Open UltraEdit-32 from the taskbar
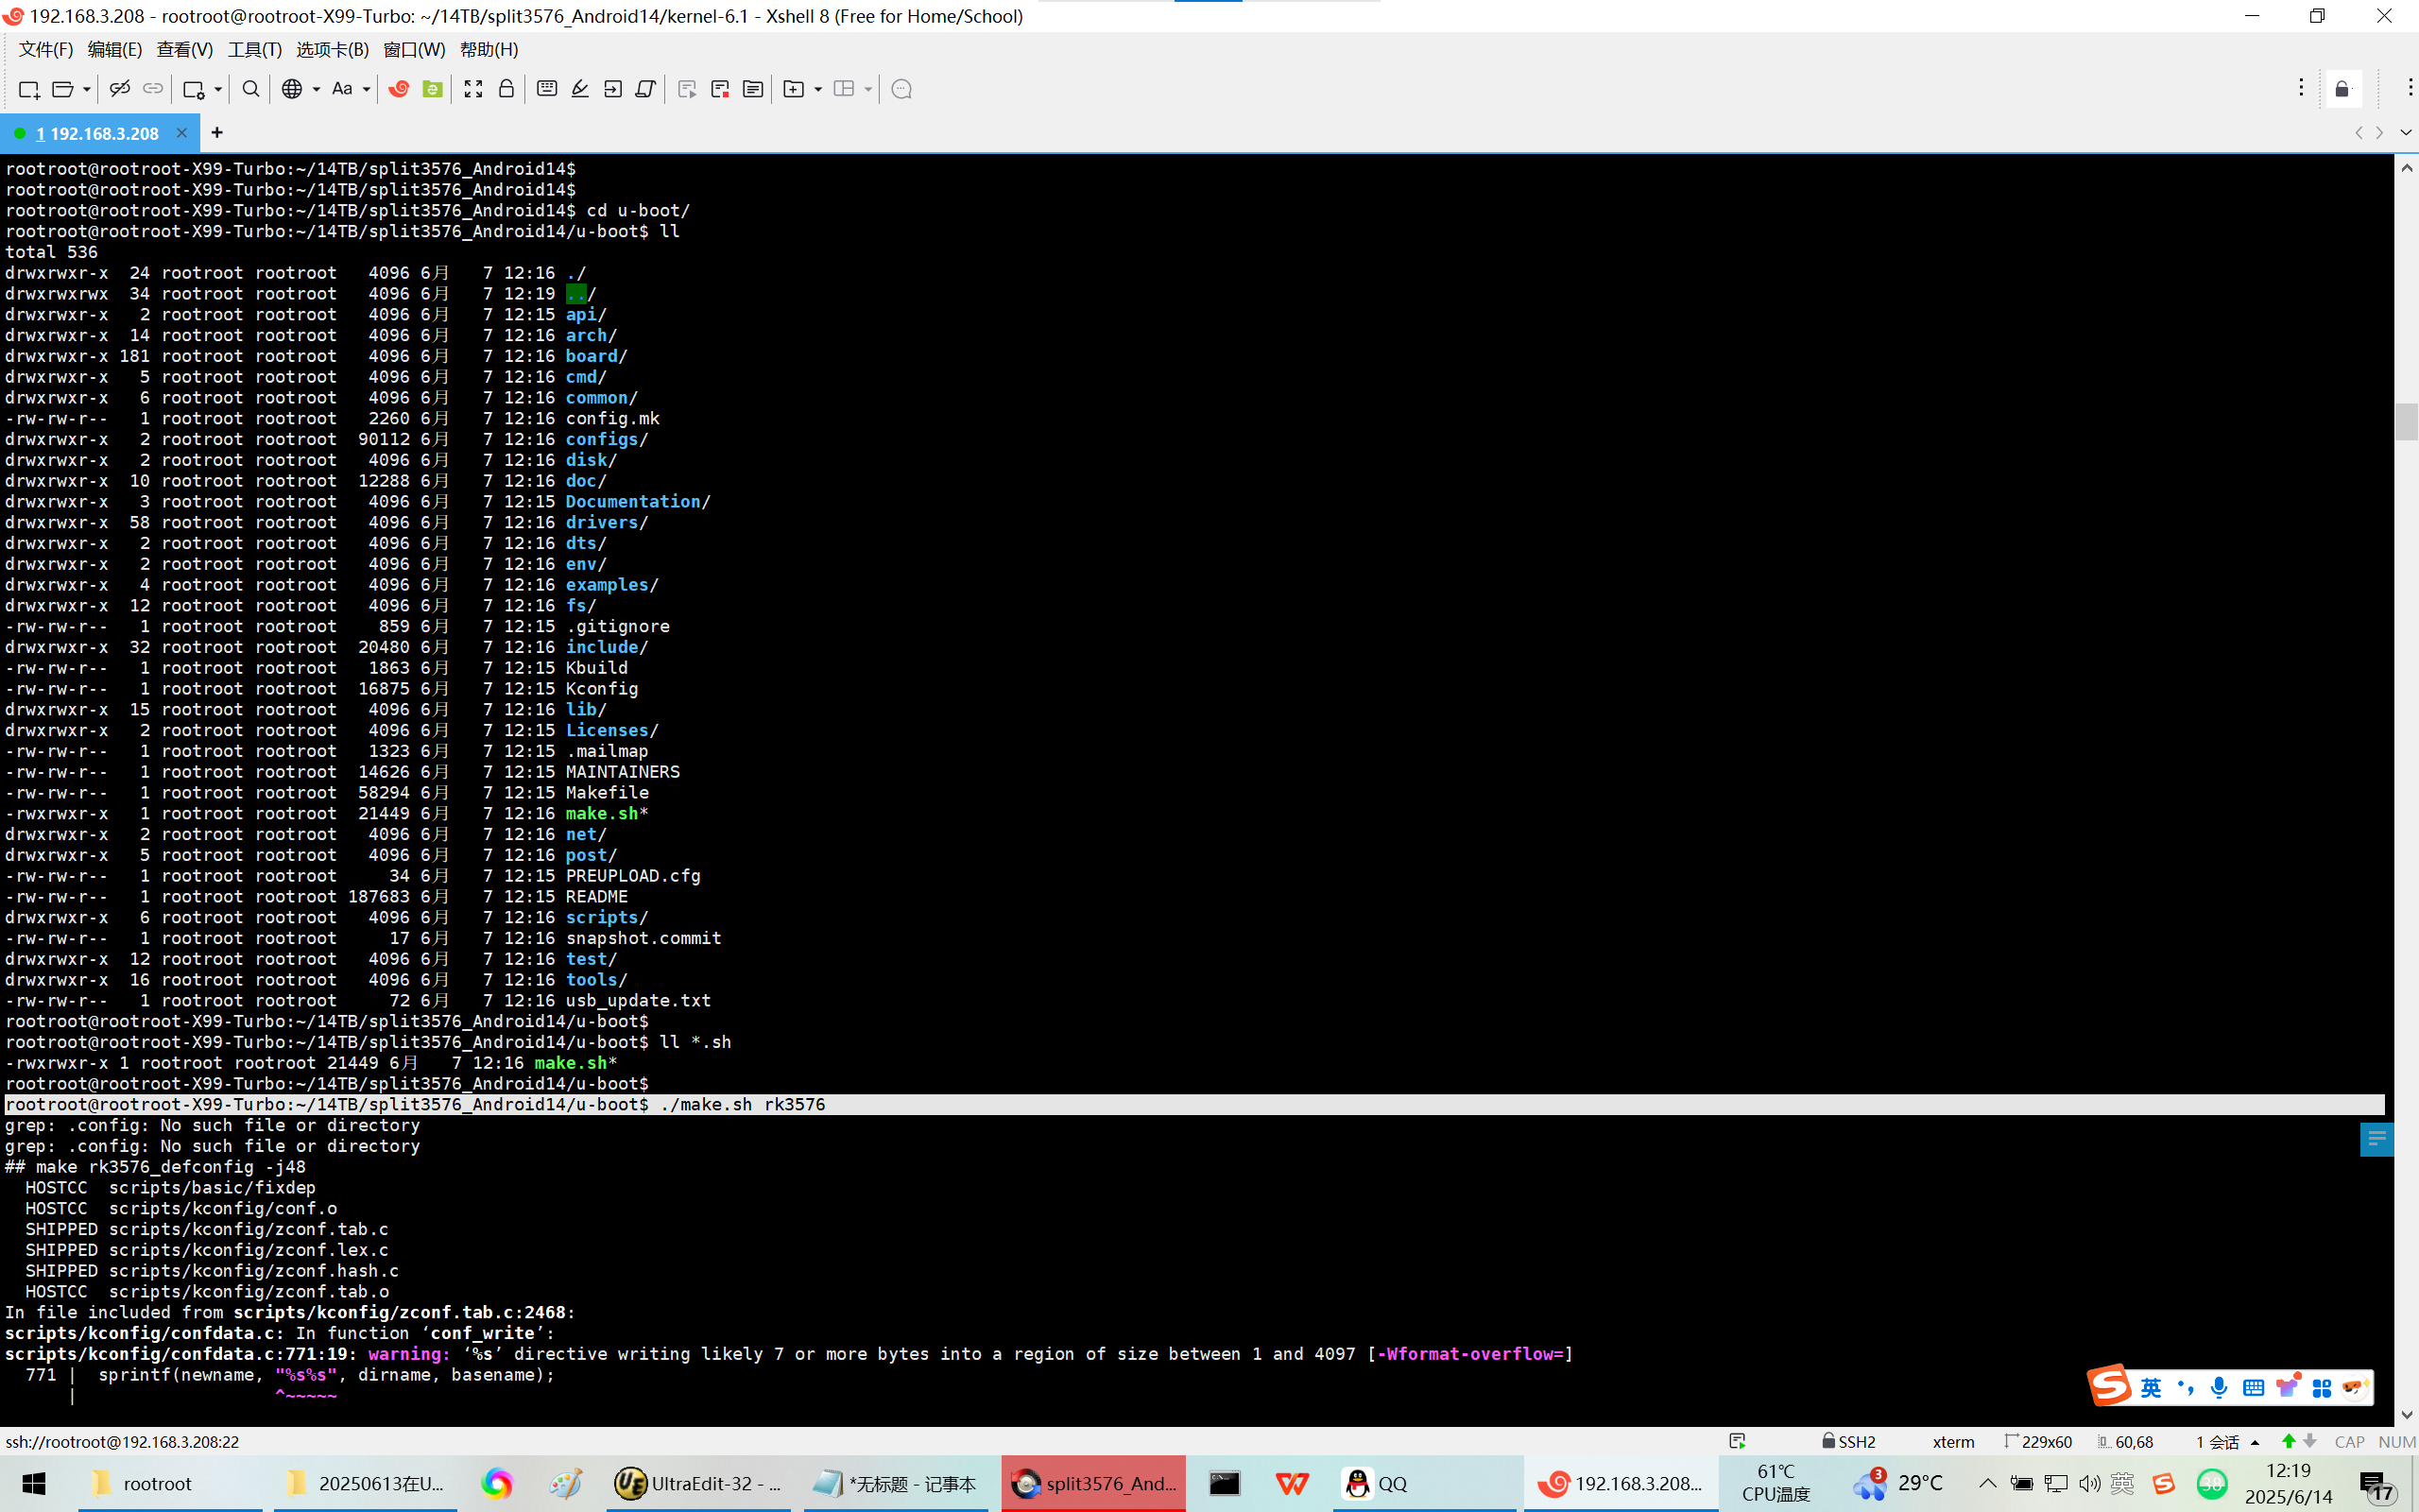Image resolution: width=2419 pixels, height=1512 pixels. [x=699, y=1483]
